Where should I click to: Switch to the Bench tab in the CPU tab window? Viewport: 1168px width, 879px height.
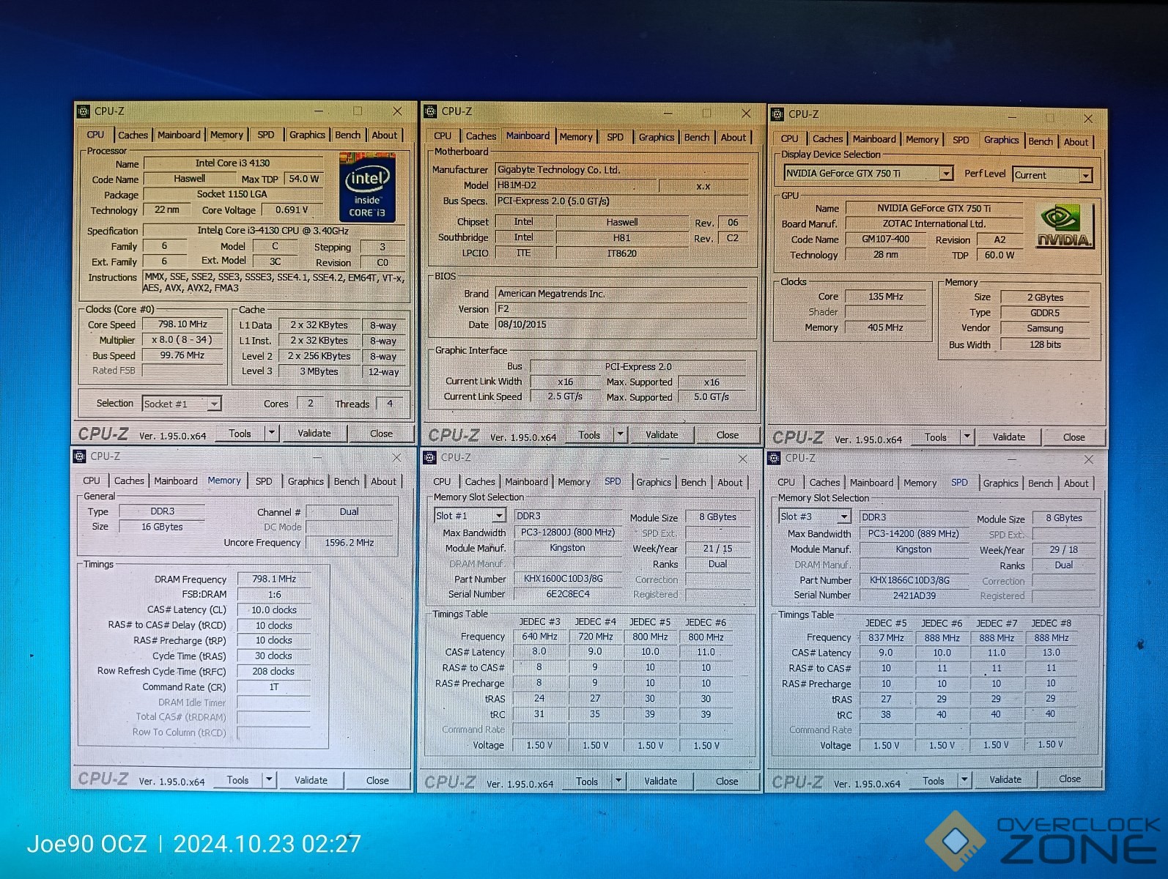(348, 135)
